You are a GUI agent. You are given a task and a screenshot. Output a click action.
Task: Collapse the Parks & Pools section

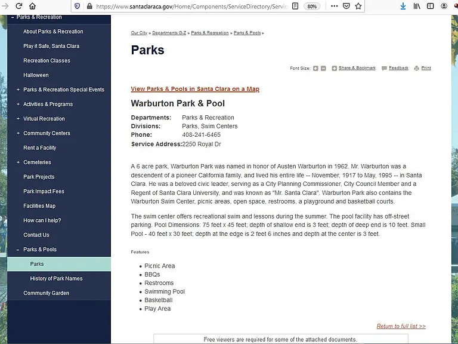coord(18,250)
